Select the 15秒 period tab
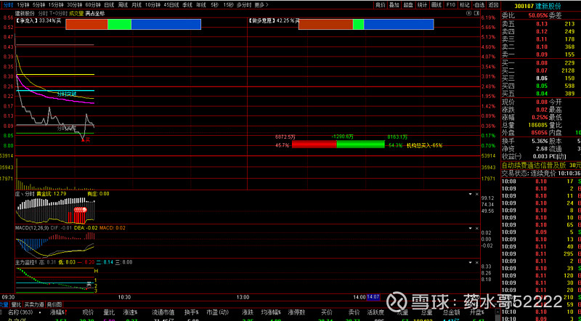The height and width of the screenshot is (321, 581). (x=228, y=5)
